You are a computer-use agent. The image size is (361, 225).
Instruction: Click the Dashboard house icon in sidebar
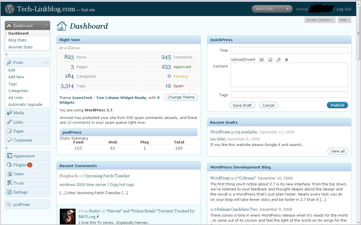(9, 25)
